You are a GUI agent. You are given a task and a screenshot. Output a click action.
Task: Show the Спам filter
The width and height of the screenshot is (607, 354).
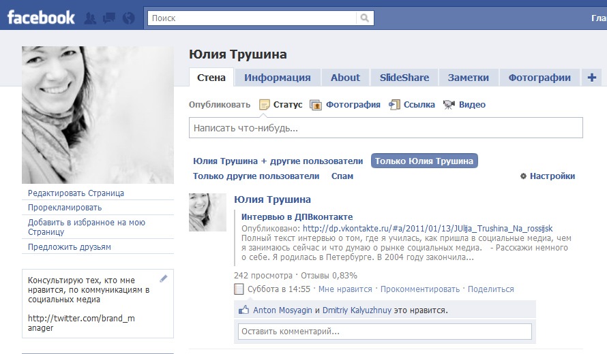coord(342,176)
